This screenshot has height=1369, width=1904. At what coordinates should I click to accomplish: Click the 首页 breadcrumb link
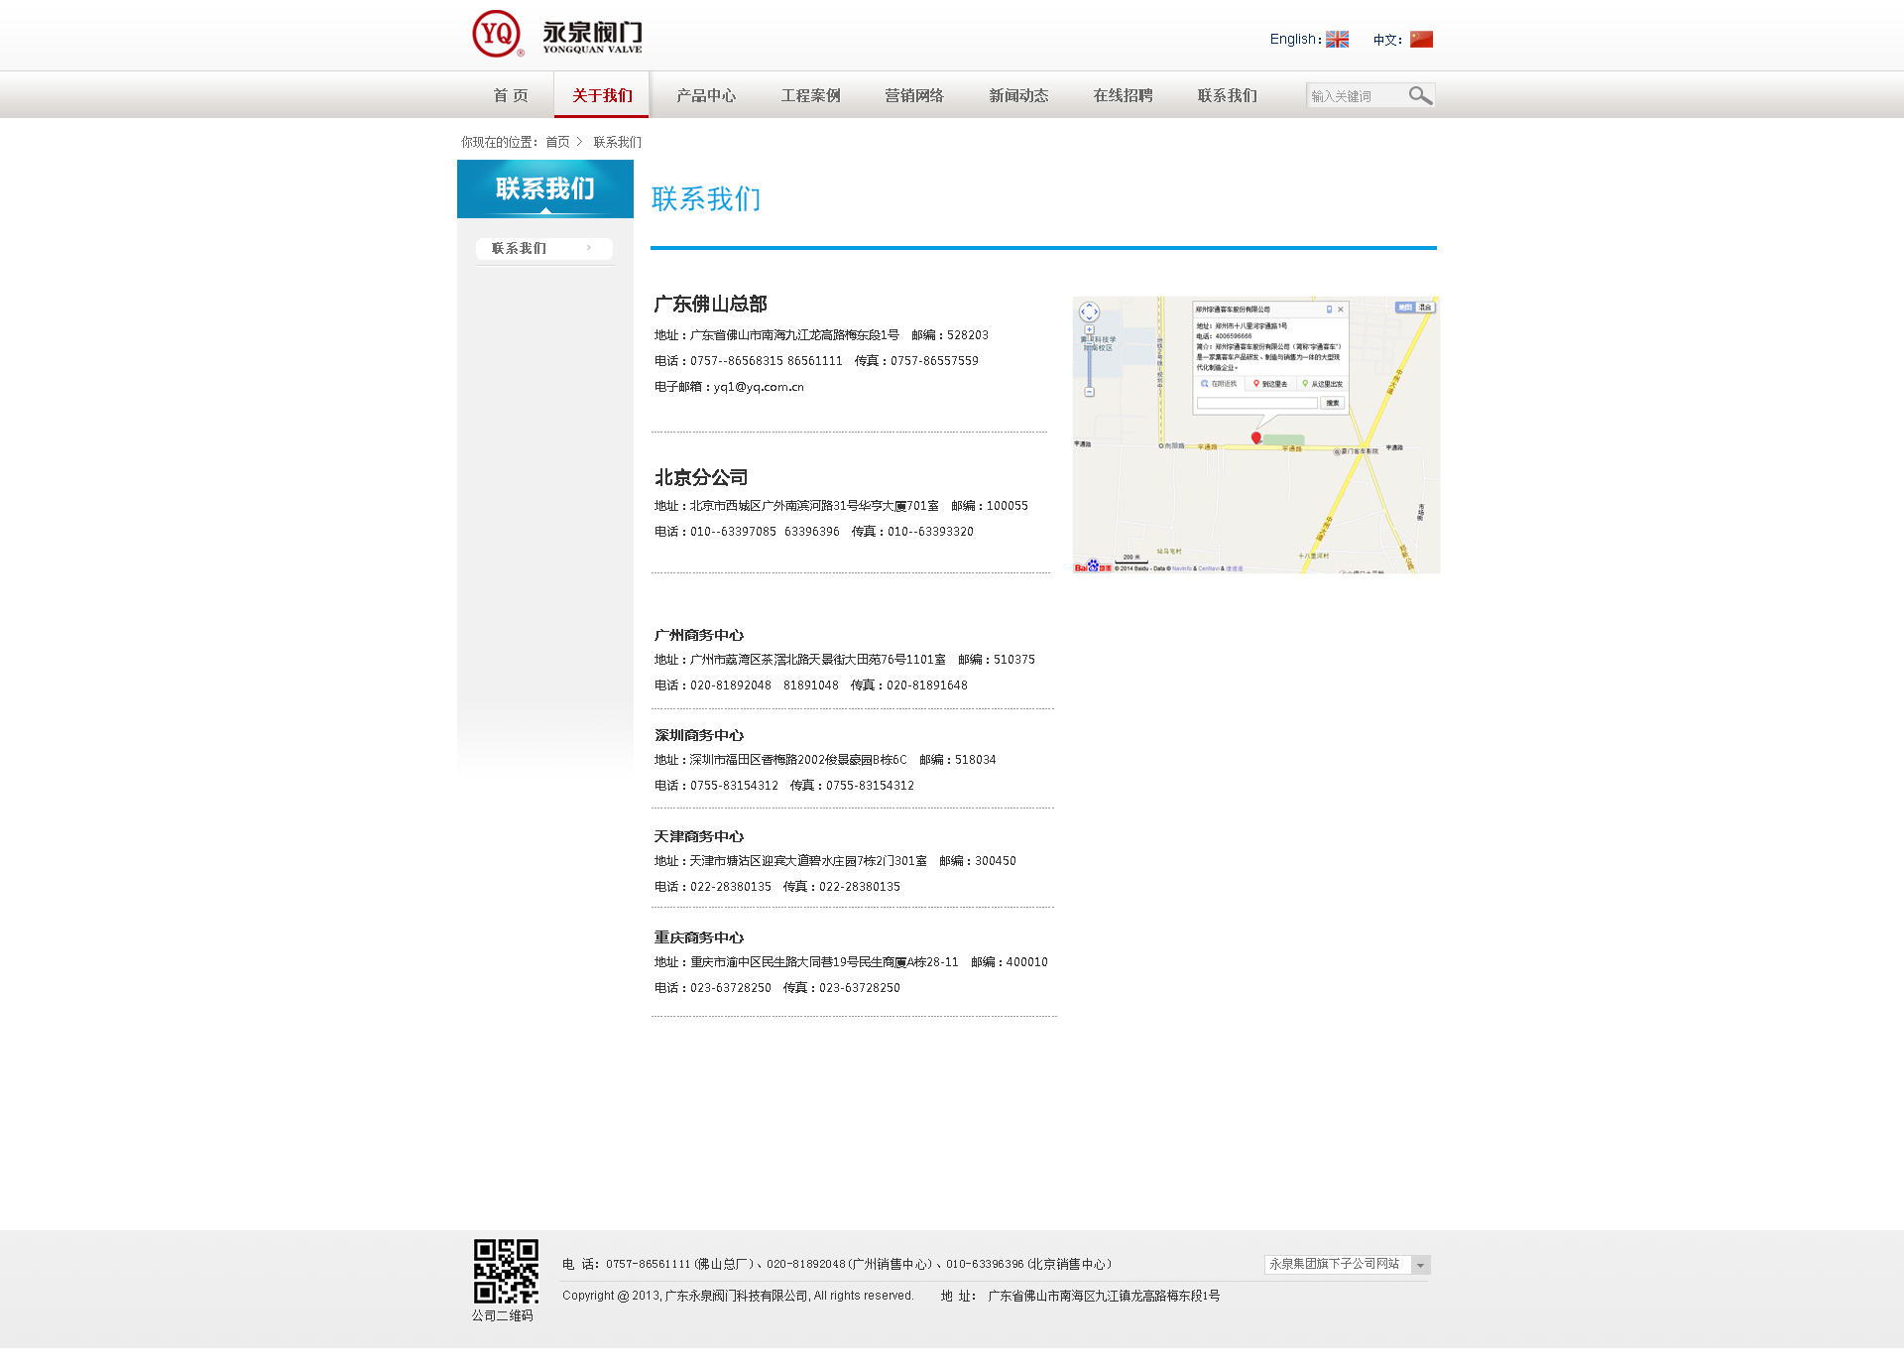(x=557, y=143)
